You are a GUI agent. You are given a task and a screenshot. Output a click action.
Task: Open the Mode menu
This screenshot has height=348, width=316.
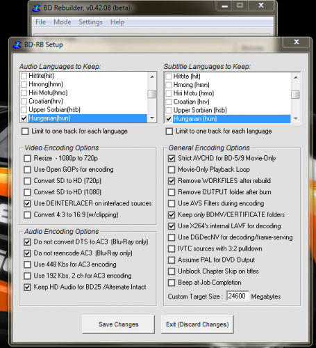[x=63, y=22]
